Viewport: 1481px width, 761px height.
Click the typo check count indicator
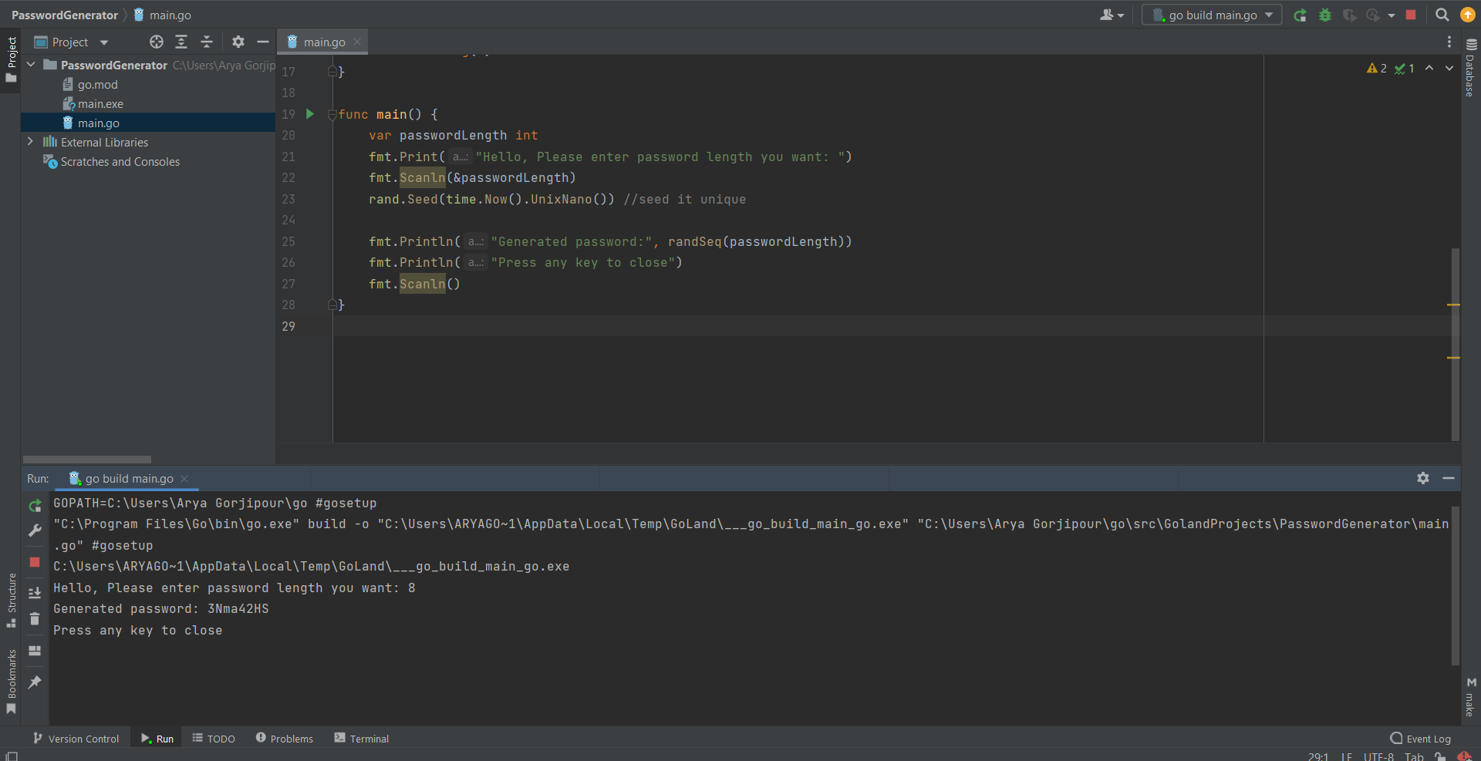click(x=1405, y=68)
